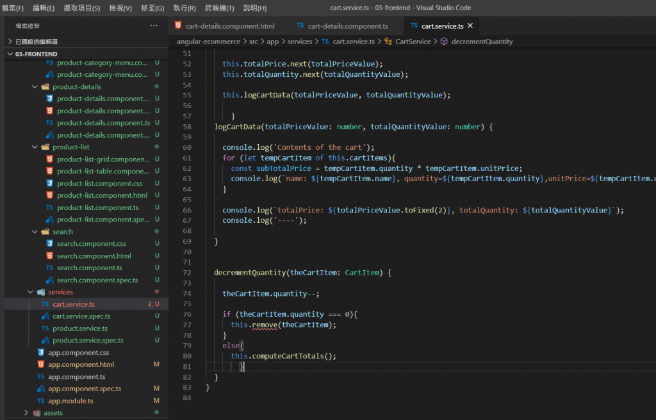Open product.service.ts in the file tree
Screen dimensions: 656x420
(80, 328)
